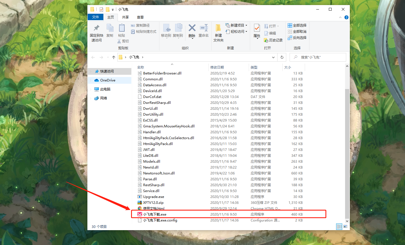Screen dimensions: 405x245
Task: Select HtmlAgilityPack.CssSelectors.dll
Action: pyautogui.click(x=220, y=138)
